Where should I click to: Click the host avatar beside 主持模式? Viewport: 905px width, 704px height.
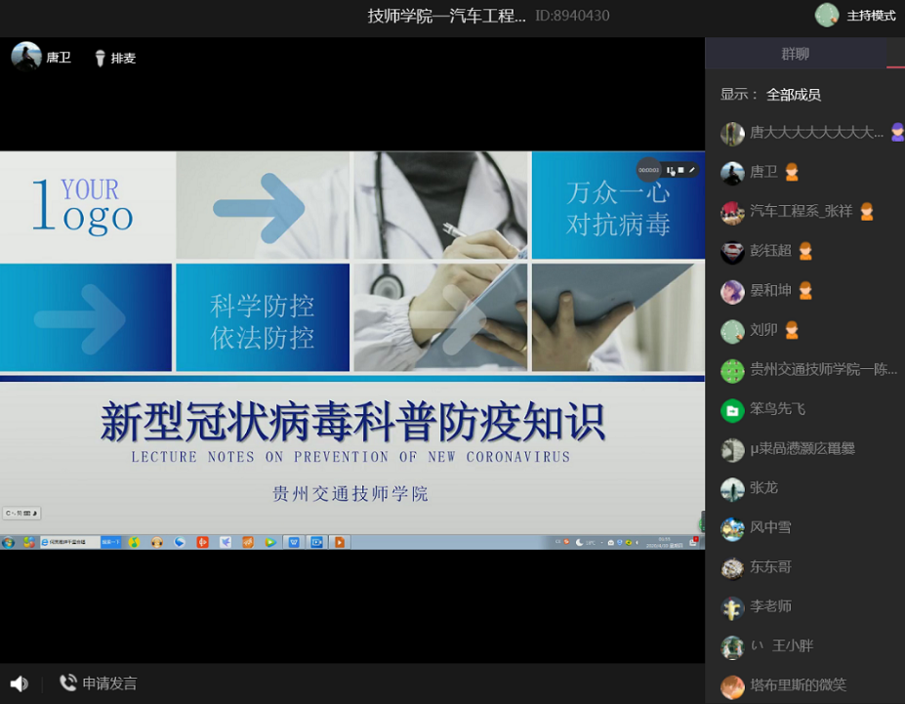point(827,16)
